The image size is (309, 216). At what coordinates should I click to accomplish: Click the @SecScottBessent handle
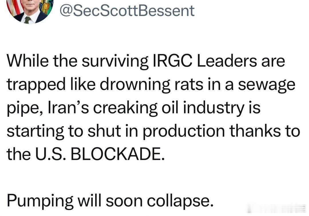click(127, 10)
